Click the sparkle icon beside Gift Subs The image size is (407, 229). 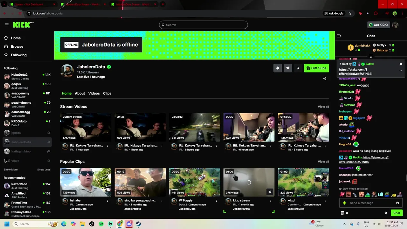click(x=298, y=68)
